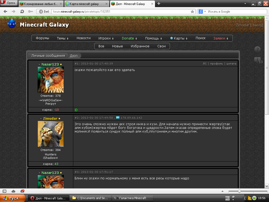
Task: Select the Новые filter tab
Action: click(117, 46)
